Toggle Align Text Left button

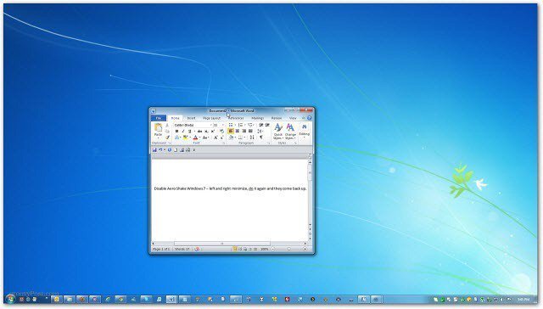[x=231, y=132]
